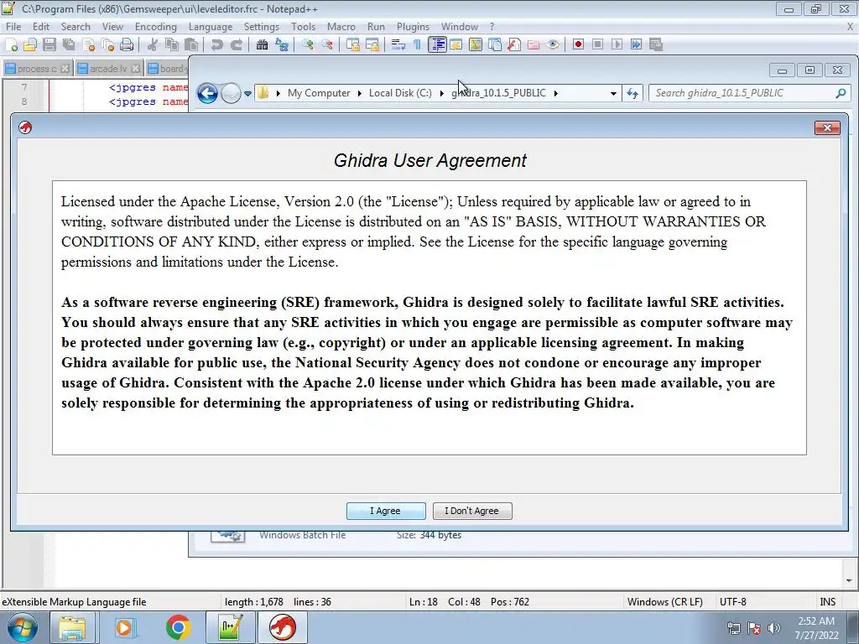Click the Stop recording macro icon

(x=597, y=45)
